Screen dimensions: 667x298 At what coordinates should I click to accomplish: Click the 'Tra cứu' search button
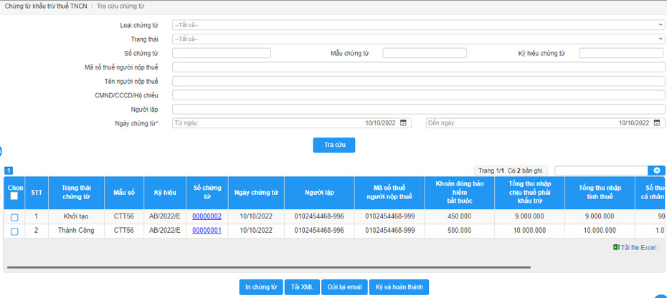(334, 145)
